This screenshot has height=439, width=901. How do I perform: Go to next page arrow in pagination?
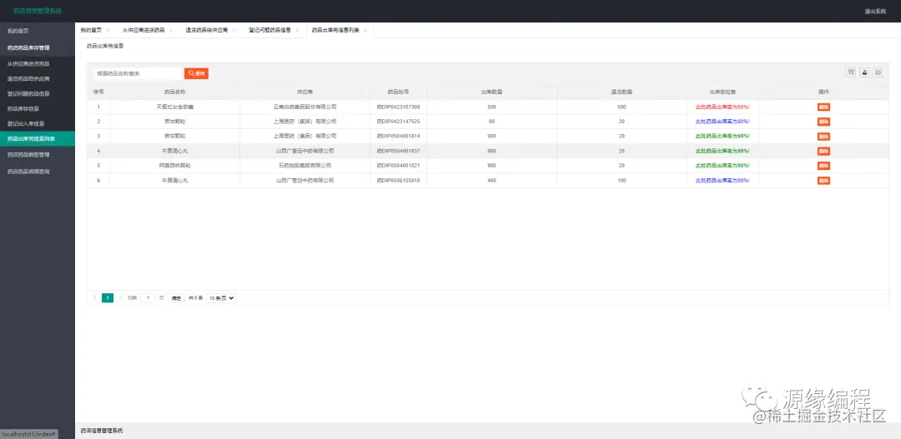121,298
